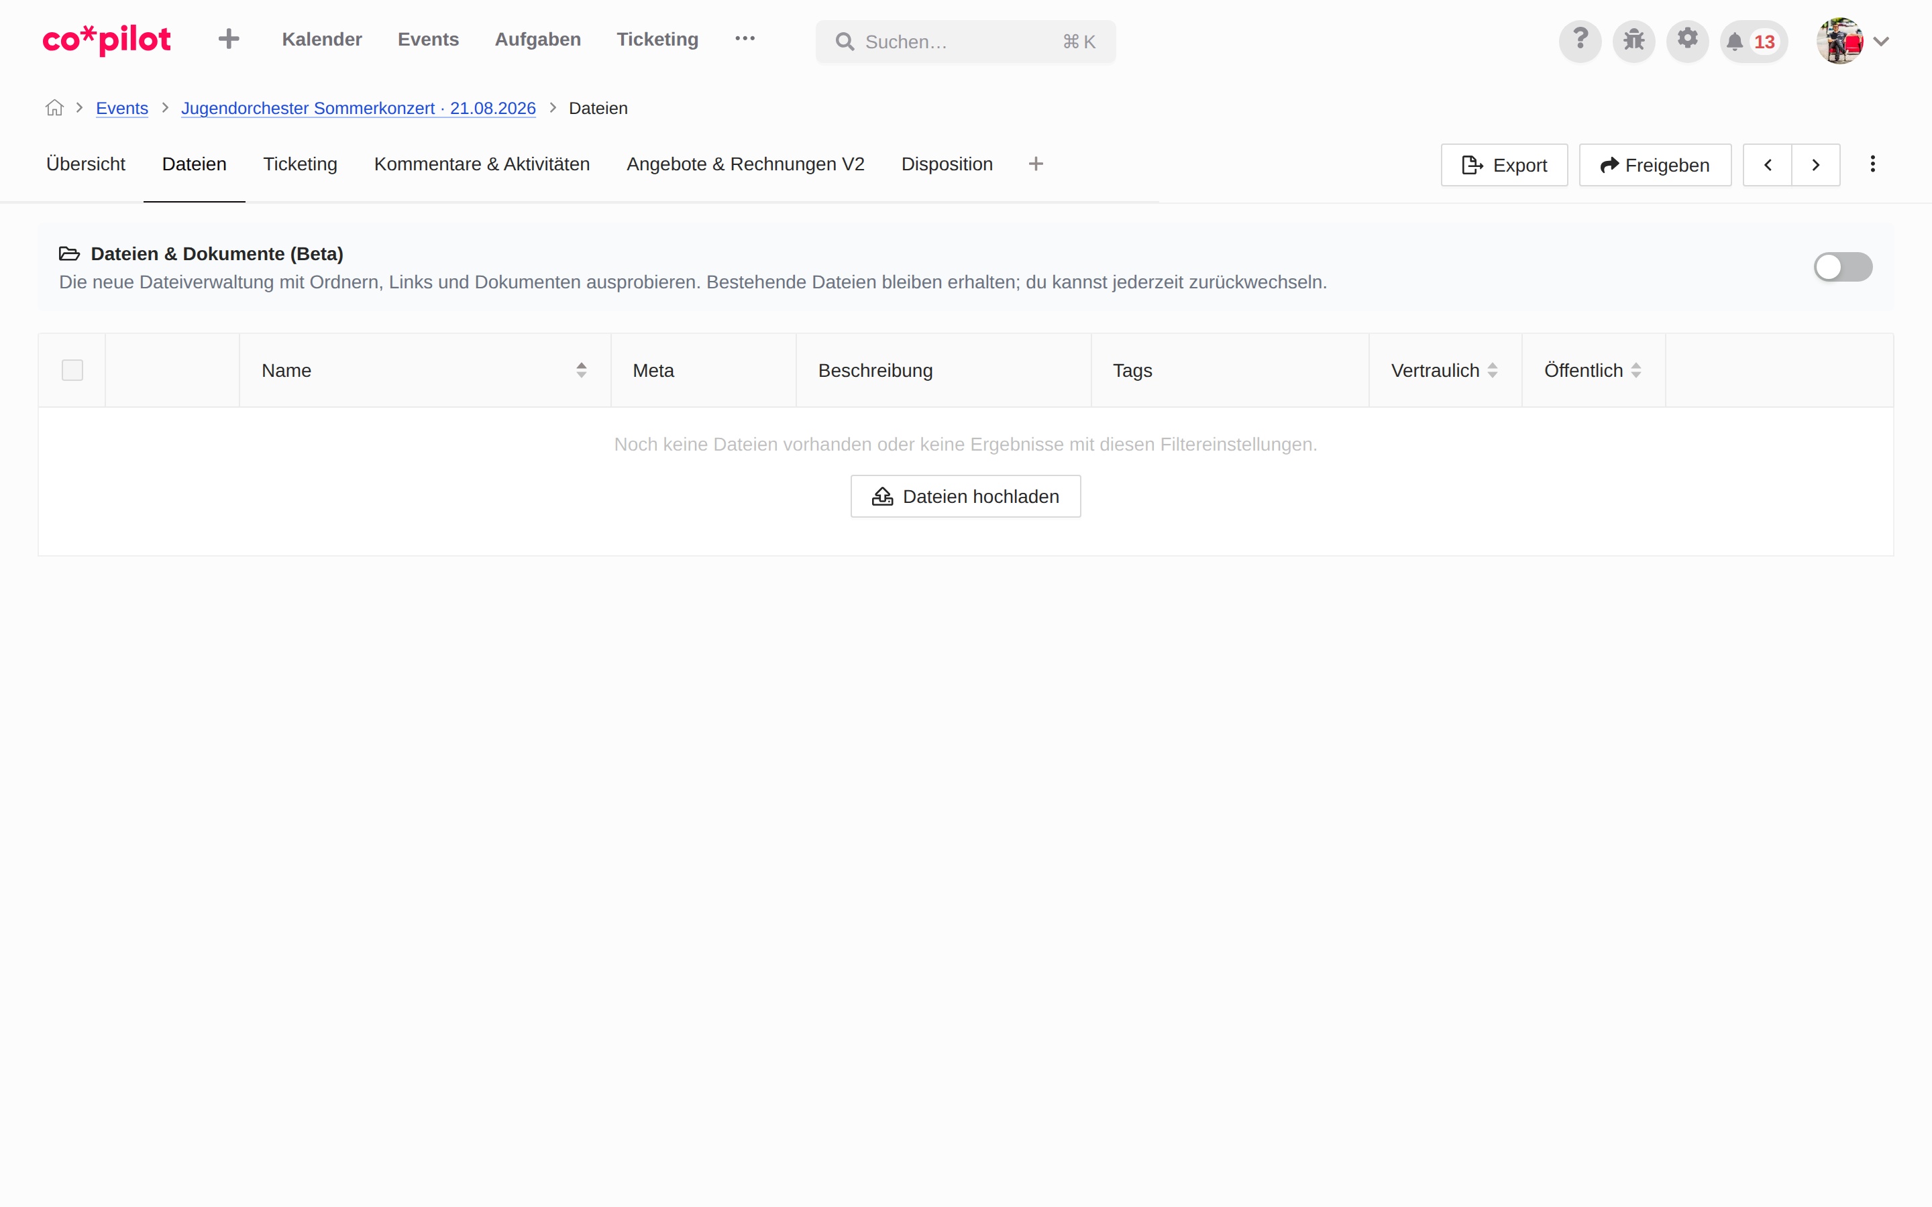Click the Dateien & Dokumente (Beta) heading
The height and width of the screenshot is (1207, 1932).
coord(217,254)
